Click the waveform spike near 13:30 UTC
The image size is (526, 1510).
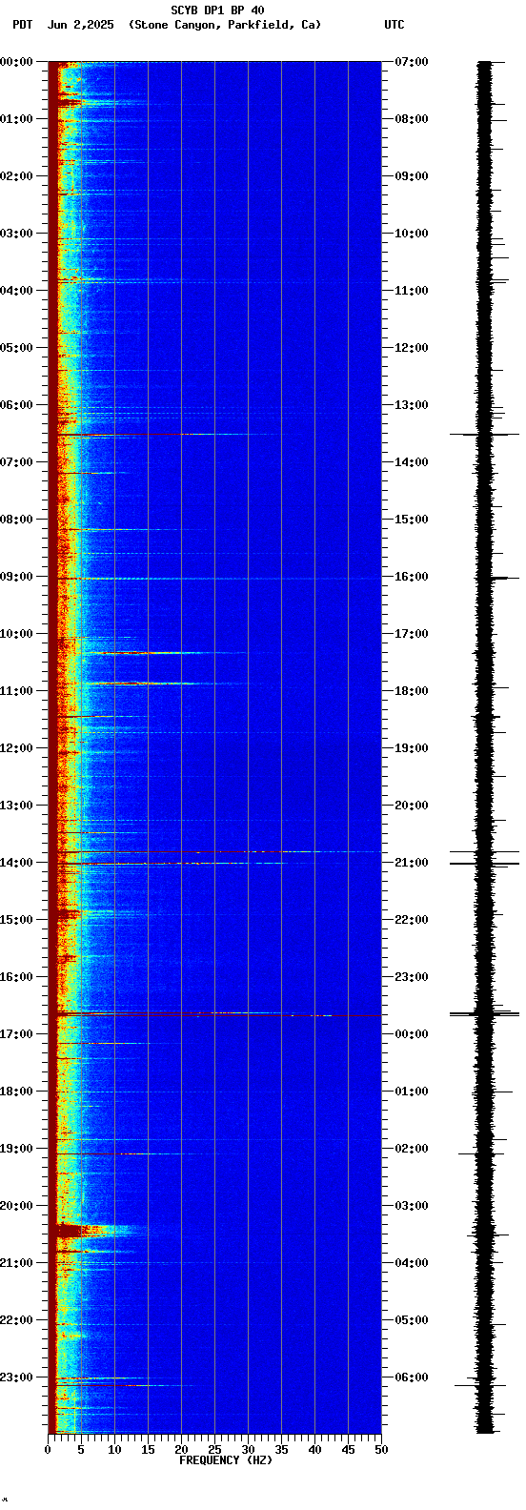pos(485,435)
